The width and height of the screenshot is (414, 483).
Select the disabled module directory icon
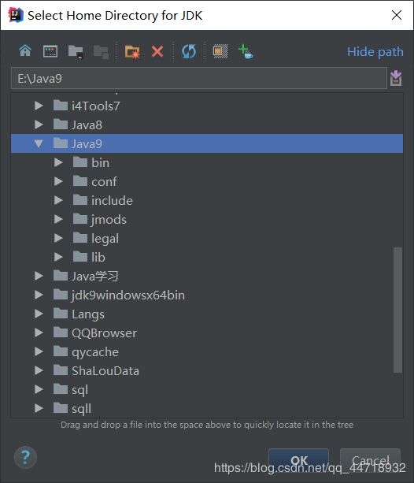point(102,52)
